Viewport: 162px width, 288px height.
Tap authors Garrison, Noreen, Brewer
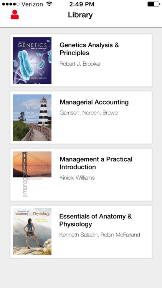pyautogui.click(x=89, y=113)
